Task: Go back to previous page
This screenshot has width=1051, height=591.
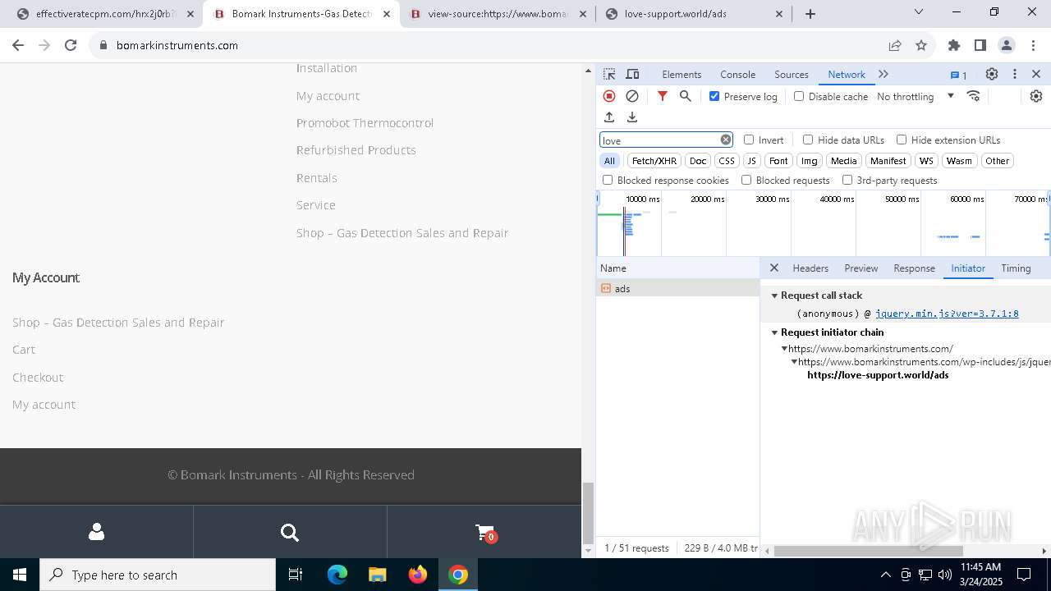Action: coord(18,45)
